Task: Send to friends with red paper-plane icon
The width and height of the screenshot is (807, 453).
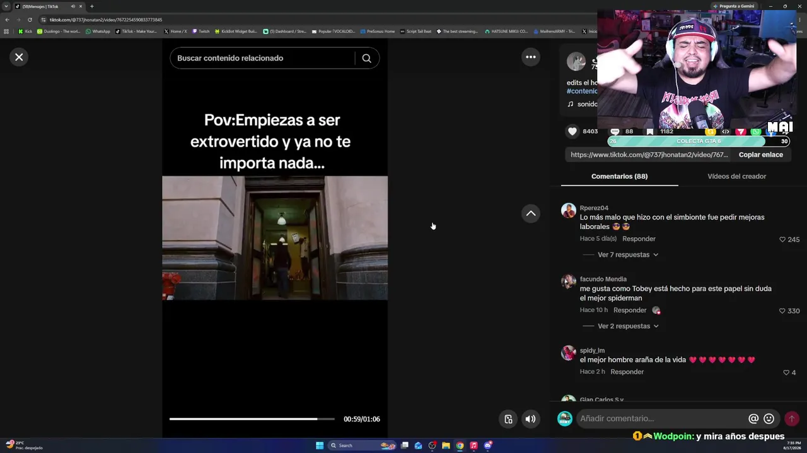Action: [x=741, y=131]
